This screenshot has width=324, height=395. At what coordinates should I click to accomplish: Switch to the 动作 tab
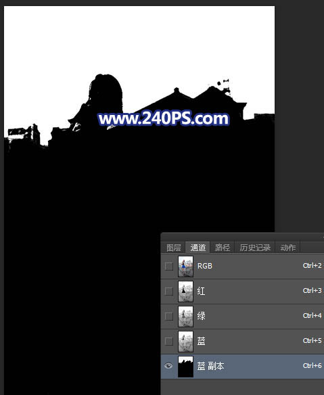click(287, 248)
